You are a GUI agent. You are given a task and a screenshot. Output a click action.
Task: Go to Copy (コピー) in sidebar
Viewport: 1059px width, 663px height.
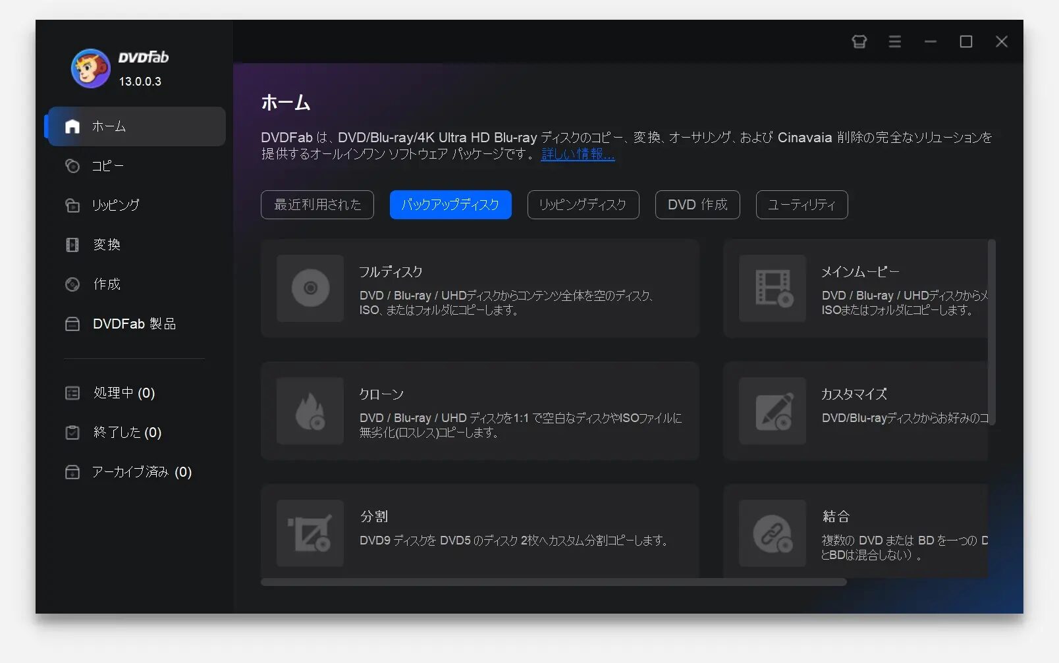(107, 166)
